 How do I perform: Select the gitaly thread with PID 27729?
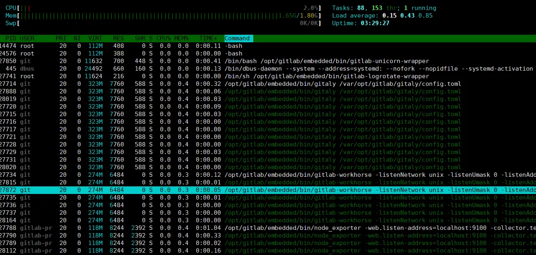[268, 152]
